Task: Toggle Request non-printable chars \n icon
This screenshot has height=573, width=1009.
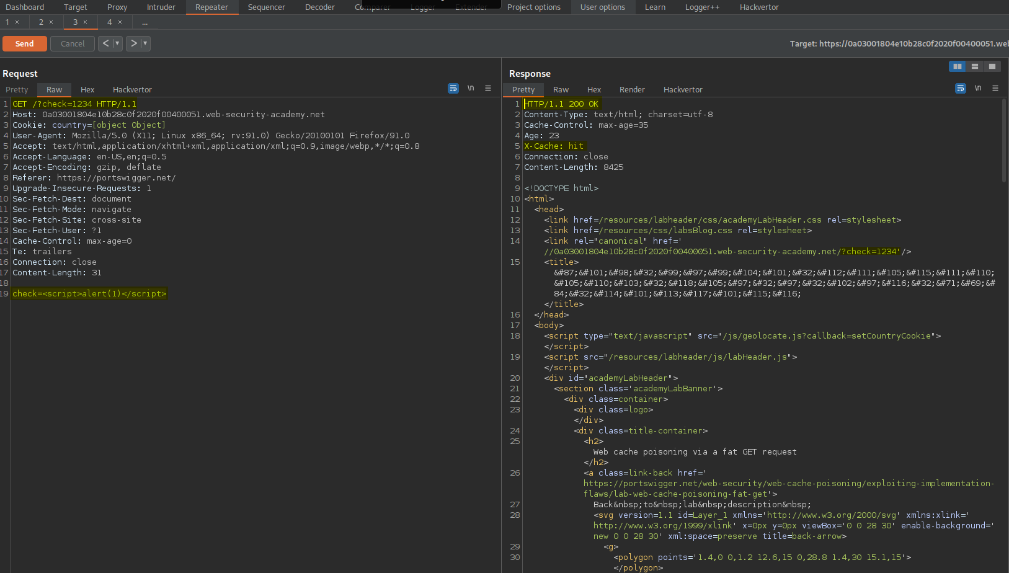Action: (471, 89)
